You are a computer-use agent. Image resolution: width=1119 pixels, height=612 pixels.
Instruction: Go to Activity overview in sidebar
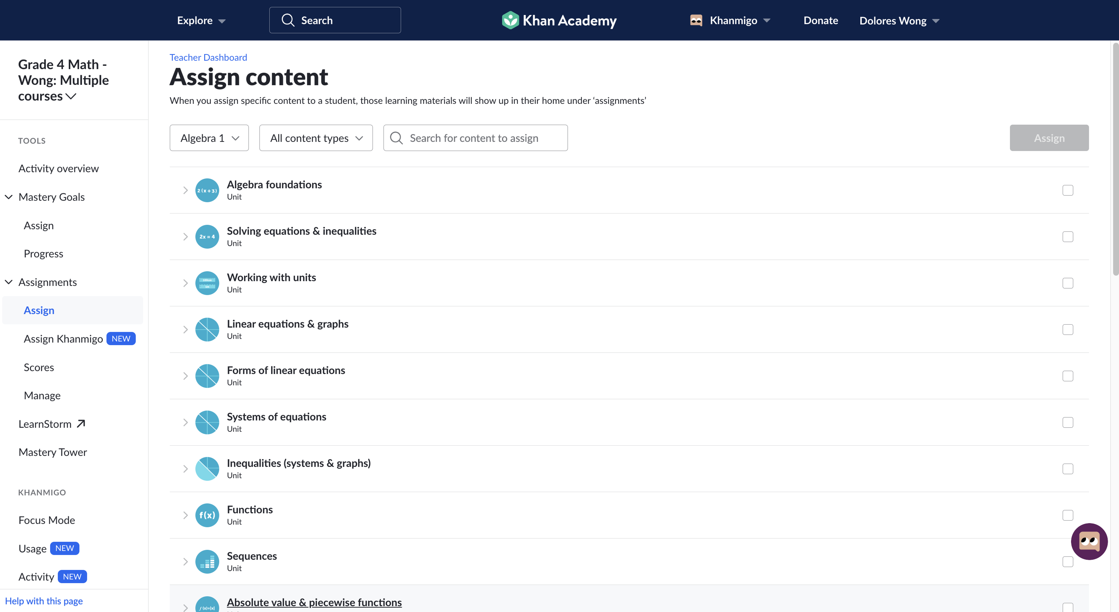(59, 169)
